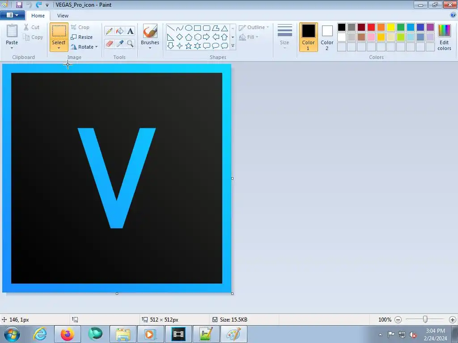Select the Fill with color bucket tool
This screenshot has width=458, height=343.
tap(120, 31)
